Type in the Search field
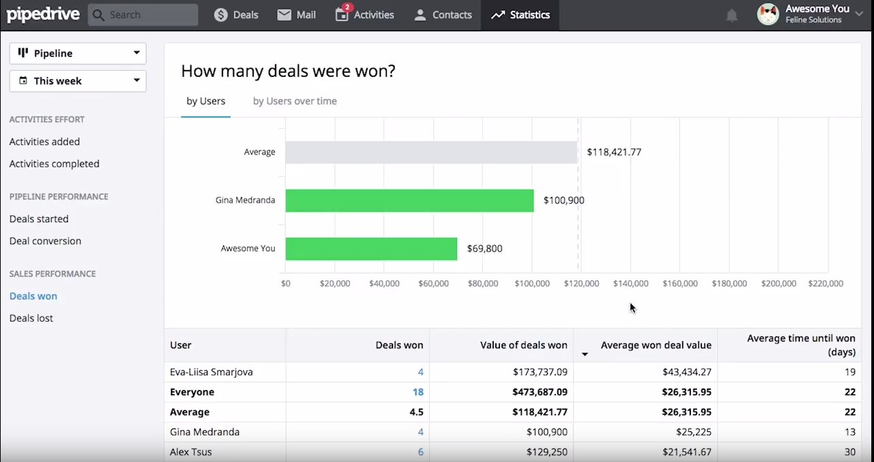Viewport: 874px width, 462px height. coord(150,15)
